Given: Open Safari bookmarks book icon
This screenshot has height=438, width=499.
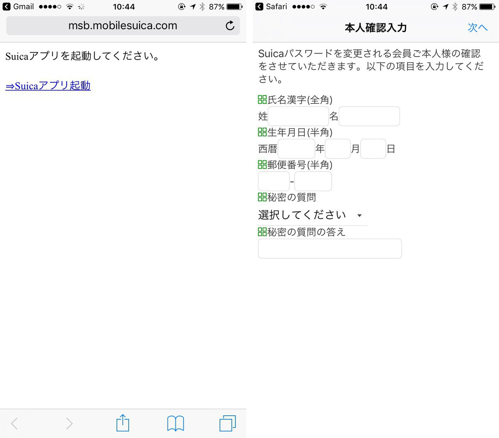Looking at the screenshot, I should point(175,423).
